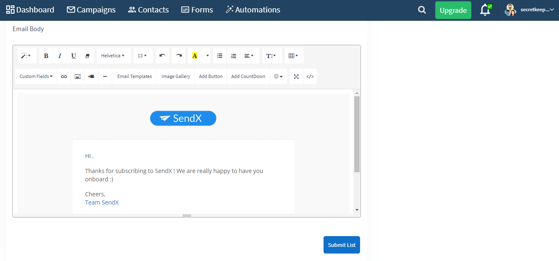
Task: Click the "Thanks for subscribing to SendX" paragraph
Action: pyautogui.click(x=174, y=175)
